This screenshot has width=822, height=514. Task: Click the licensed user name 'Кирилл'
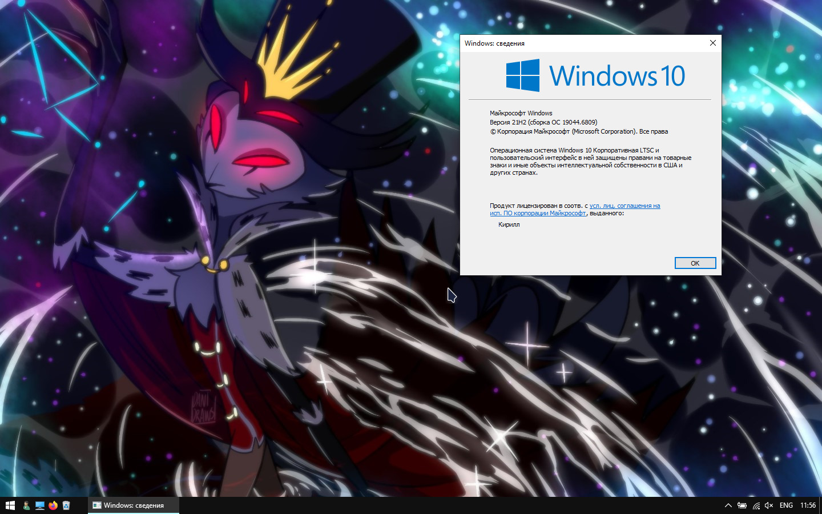point(509,224)
